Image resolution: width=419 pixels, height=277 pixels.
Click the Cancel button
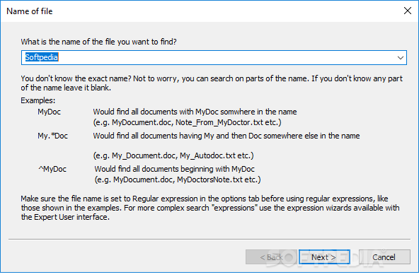point(384,257)
